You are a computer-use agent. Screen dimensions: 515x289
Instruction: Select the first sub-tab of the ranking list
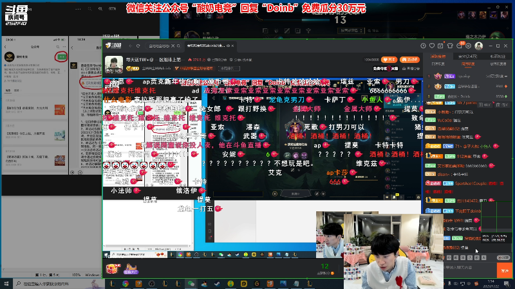tap(438, 64)
